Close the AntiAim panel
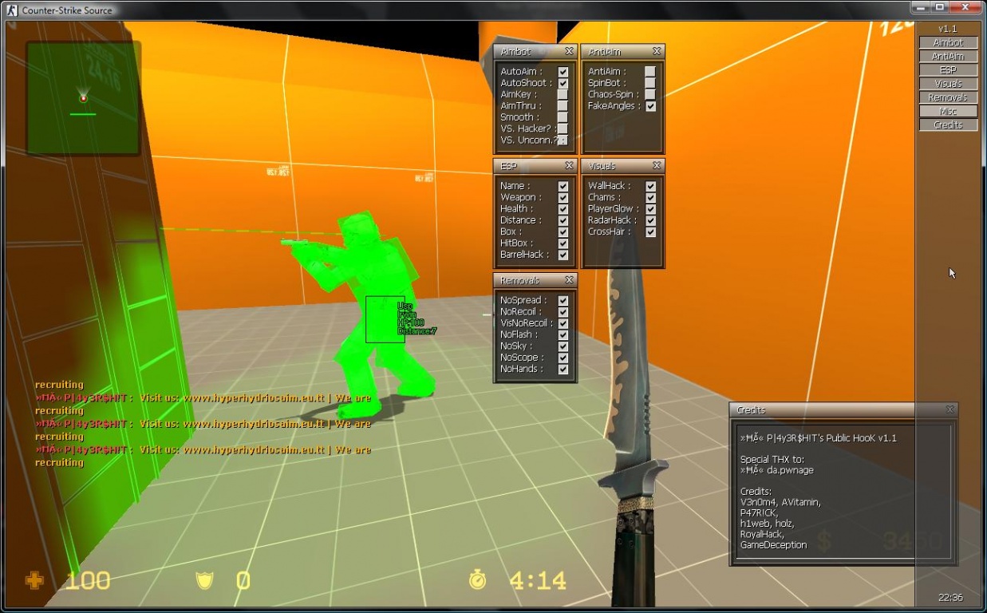Screen dimensions: 987x613 click(657, 51)
